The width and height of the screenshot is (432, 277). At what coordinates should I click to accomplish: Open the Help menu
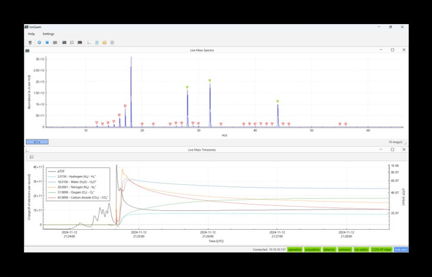click(31, 34)
